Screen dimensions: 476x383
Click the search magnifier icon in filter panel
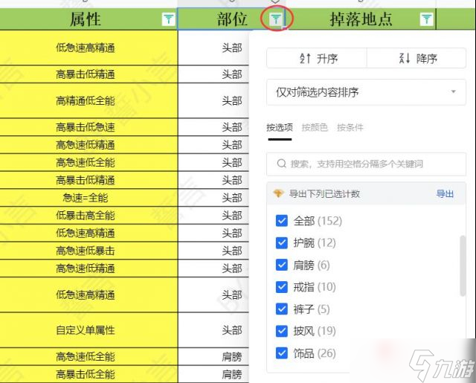[x=282, y=164]
